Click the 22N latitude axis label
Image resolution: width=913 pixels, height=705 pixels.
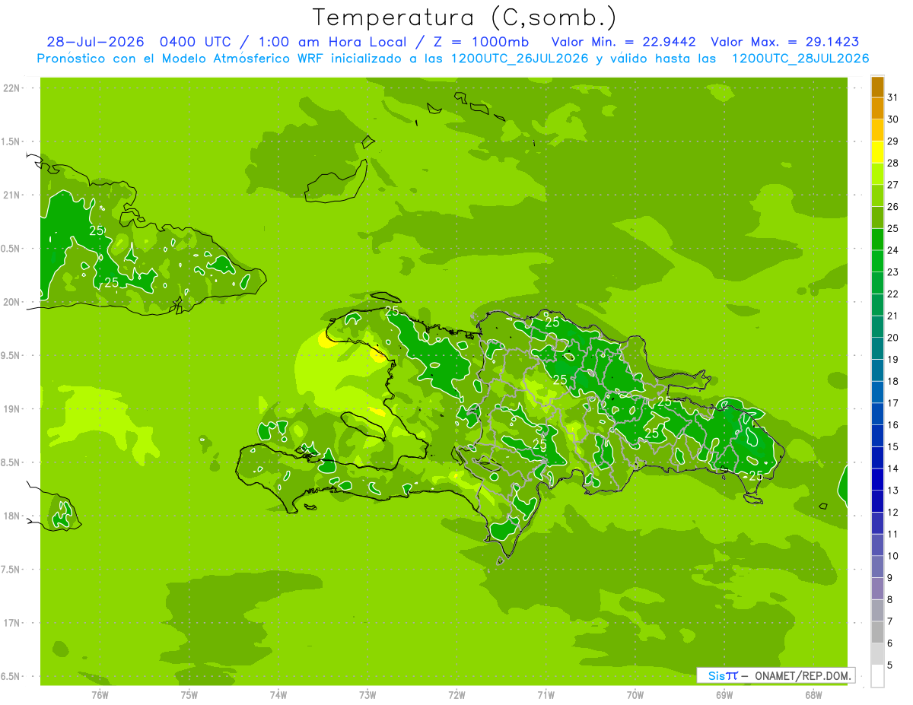11,88
